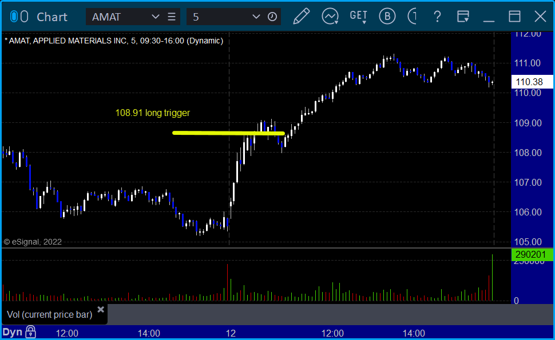
Task: Click the green 290201 volume value label
Action: point(532,254)
